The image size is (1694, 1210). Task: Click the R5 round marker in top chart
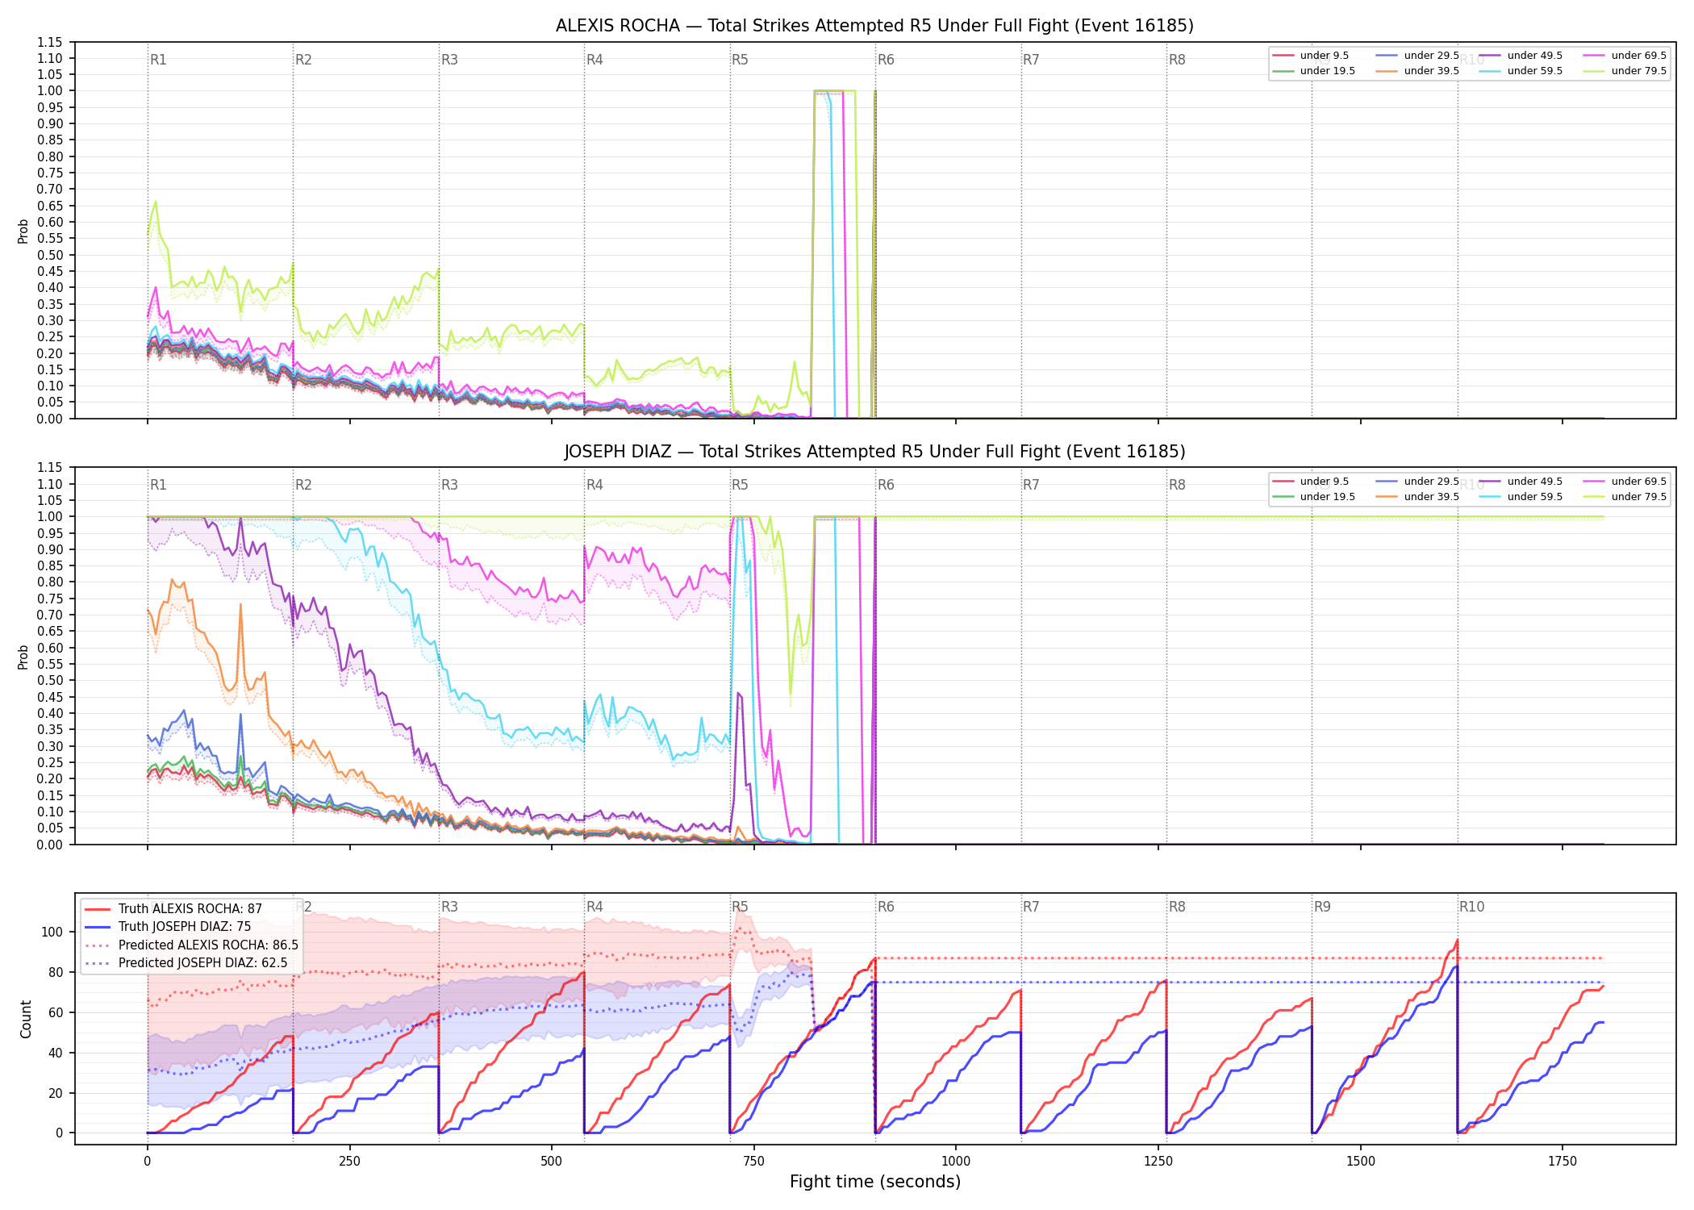point(740,60)
